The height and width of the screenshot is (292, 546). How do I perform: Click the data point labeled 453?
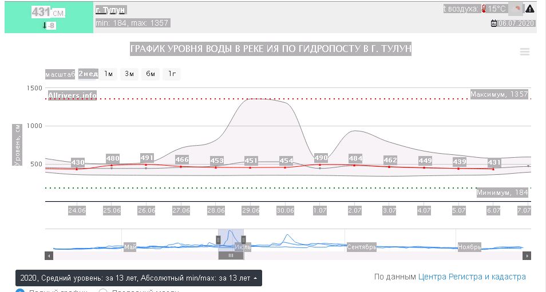(216, 167)
